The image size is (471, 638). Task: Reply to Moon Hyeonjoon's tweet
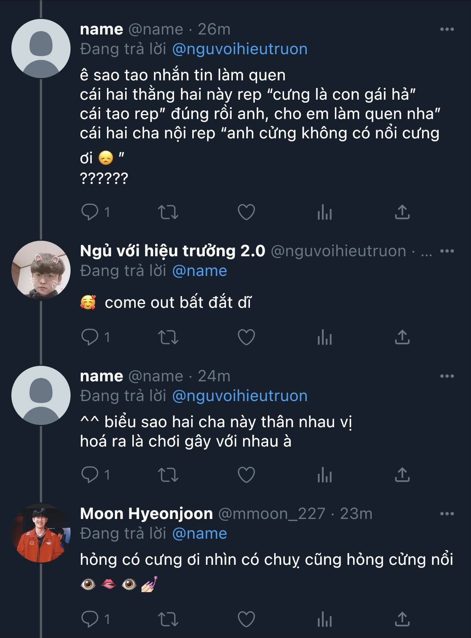click(90, 619)
